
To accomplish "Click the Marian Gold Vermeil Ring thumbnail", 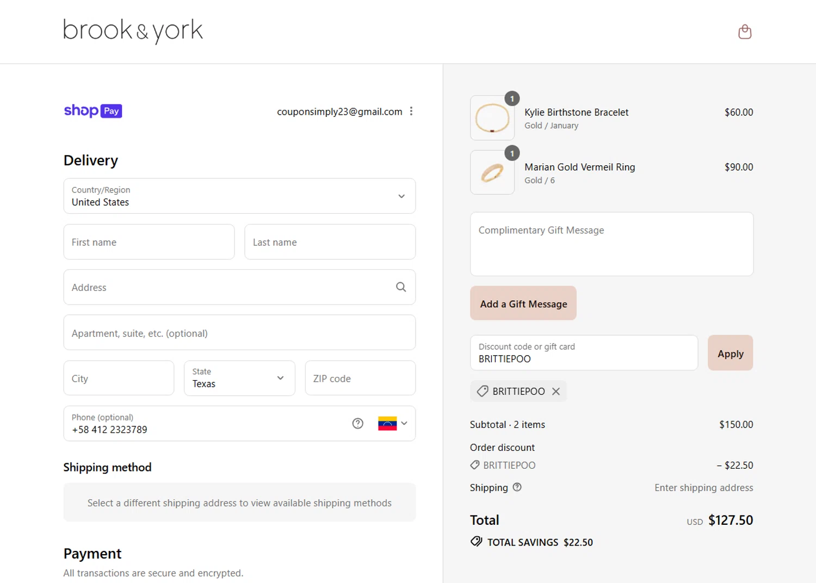I will click(x=492, y=172).
